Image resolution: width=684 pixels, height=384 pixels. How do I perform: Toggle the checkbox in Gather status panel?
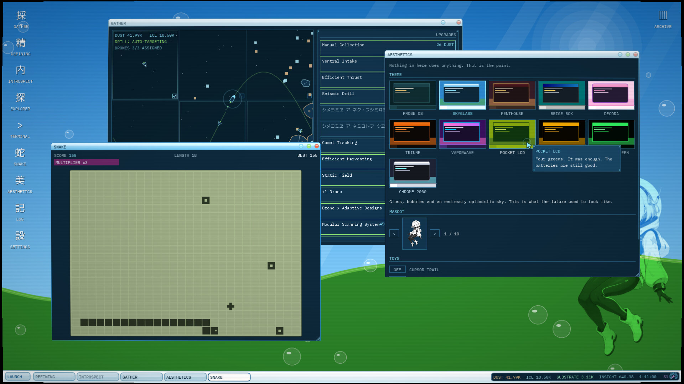tap(175, 96)
